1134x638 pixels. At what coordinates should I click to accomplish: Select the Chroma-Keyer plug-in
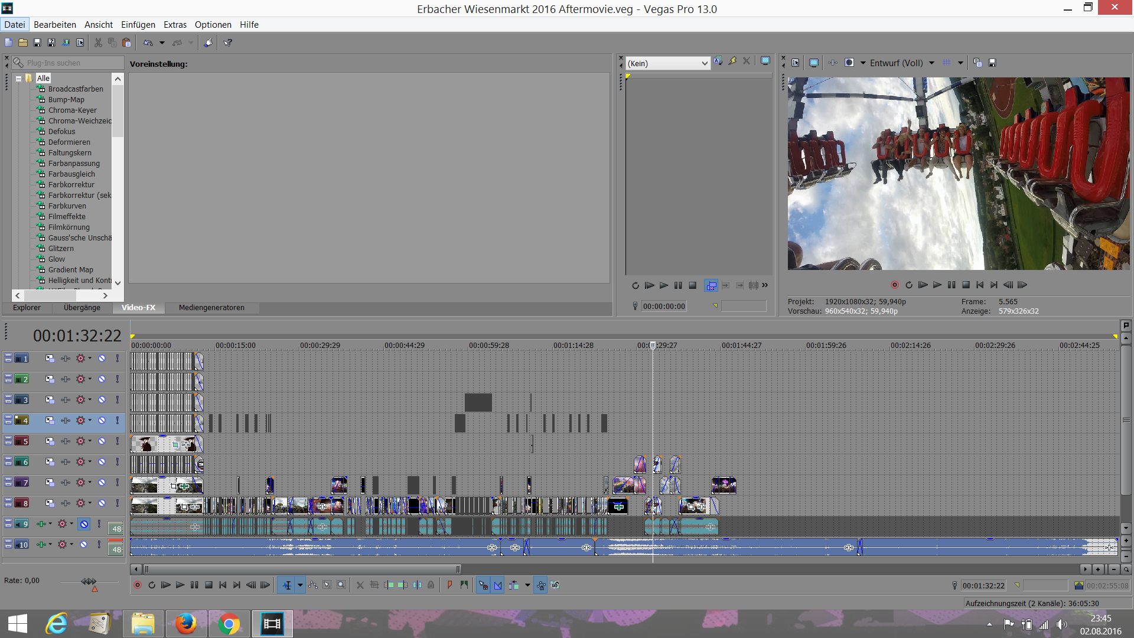73,110
